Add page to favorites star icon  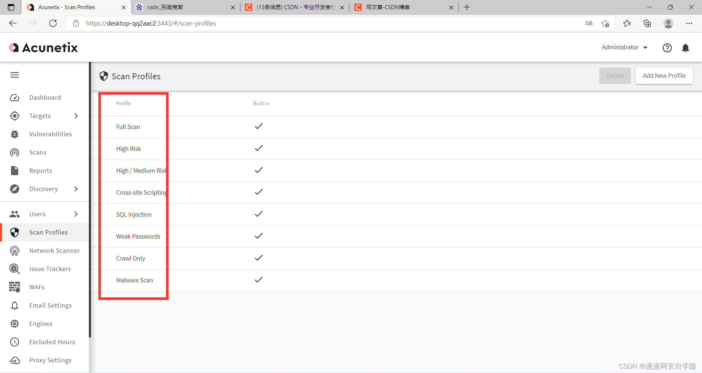pyautogui.click(x=605, y=23)
